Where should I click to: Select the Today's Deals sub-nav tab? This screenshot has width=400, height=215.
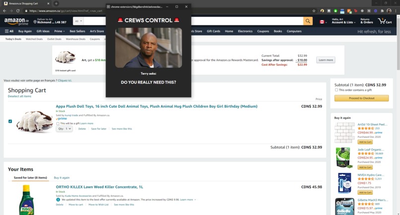pyautogui.click(x=13, y=39)
